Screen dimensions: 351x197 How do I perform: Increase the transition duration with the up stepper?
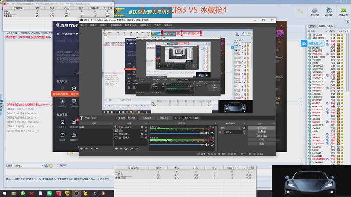tap(244, 131)
